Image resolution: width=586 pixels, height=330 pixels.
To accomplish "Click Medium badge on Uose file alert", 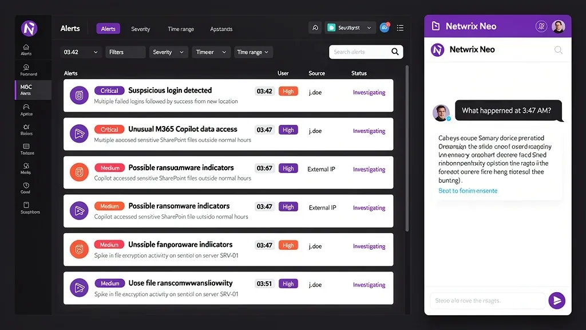I will click(109, 283).
